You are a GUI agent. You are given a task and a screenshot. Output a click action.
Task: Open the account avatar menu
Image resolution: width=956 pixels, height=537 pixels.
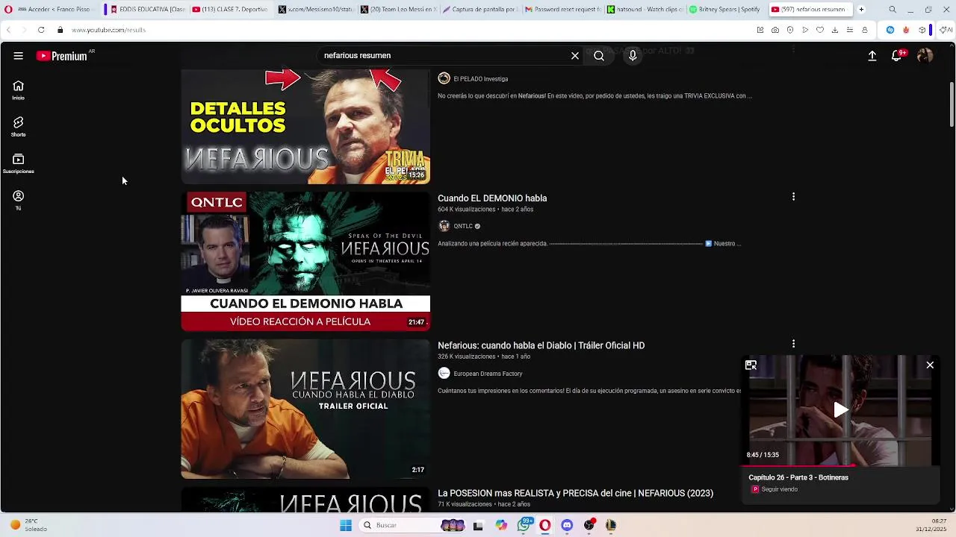click(x=925, y=56)
